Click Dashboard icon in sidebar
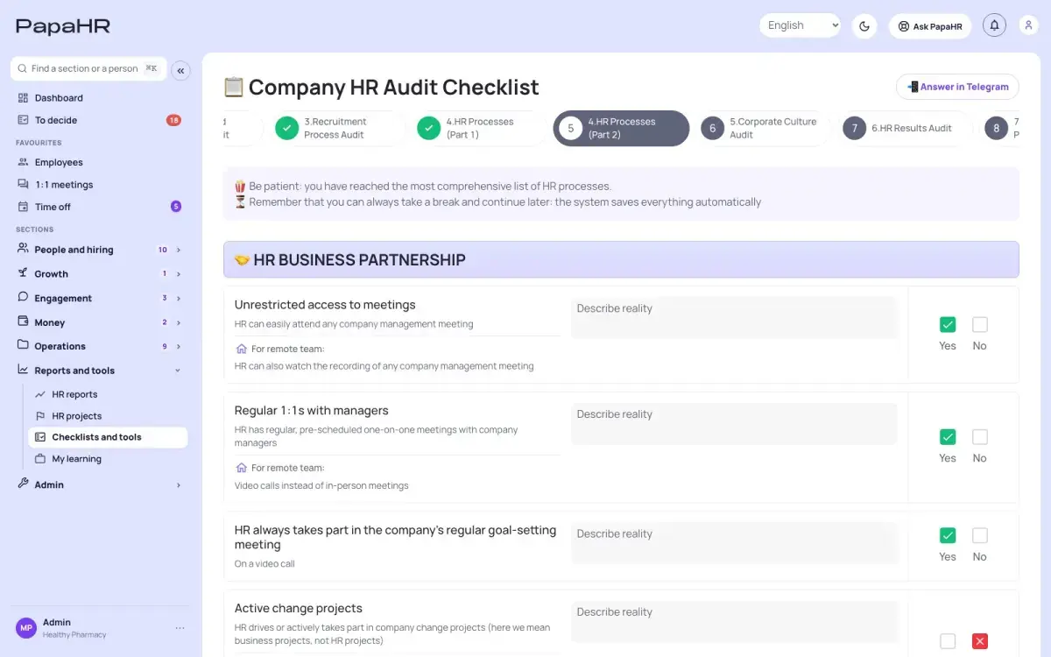Viewport: 1051px width, 657px height. click(x=23, y=97)
